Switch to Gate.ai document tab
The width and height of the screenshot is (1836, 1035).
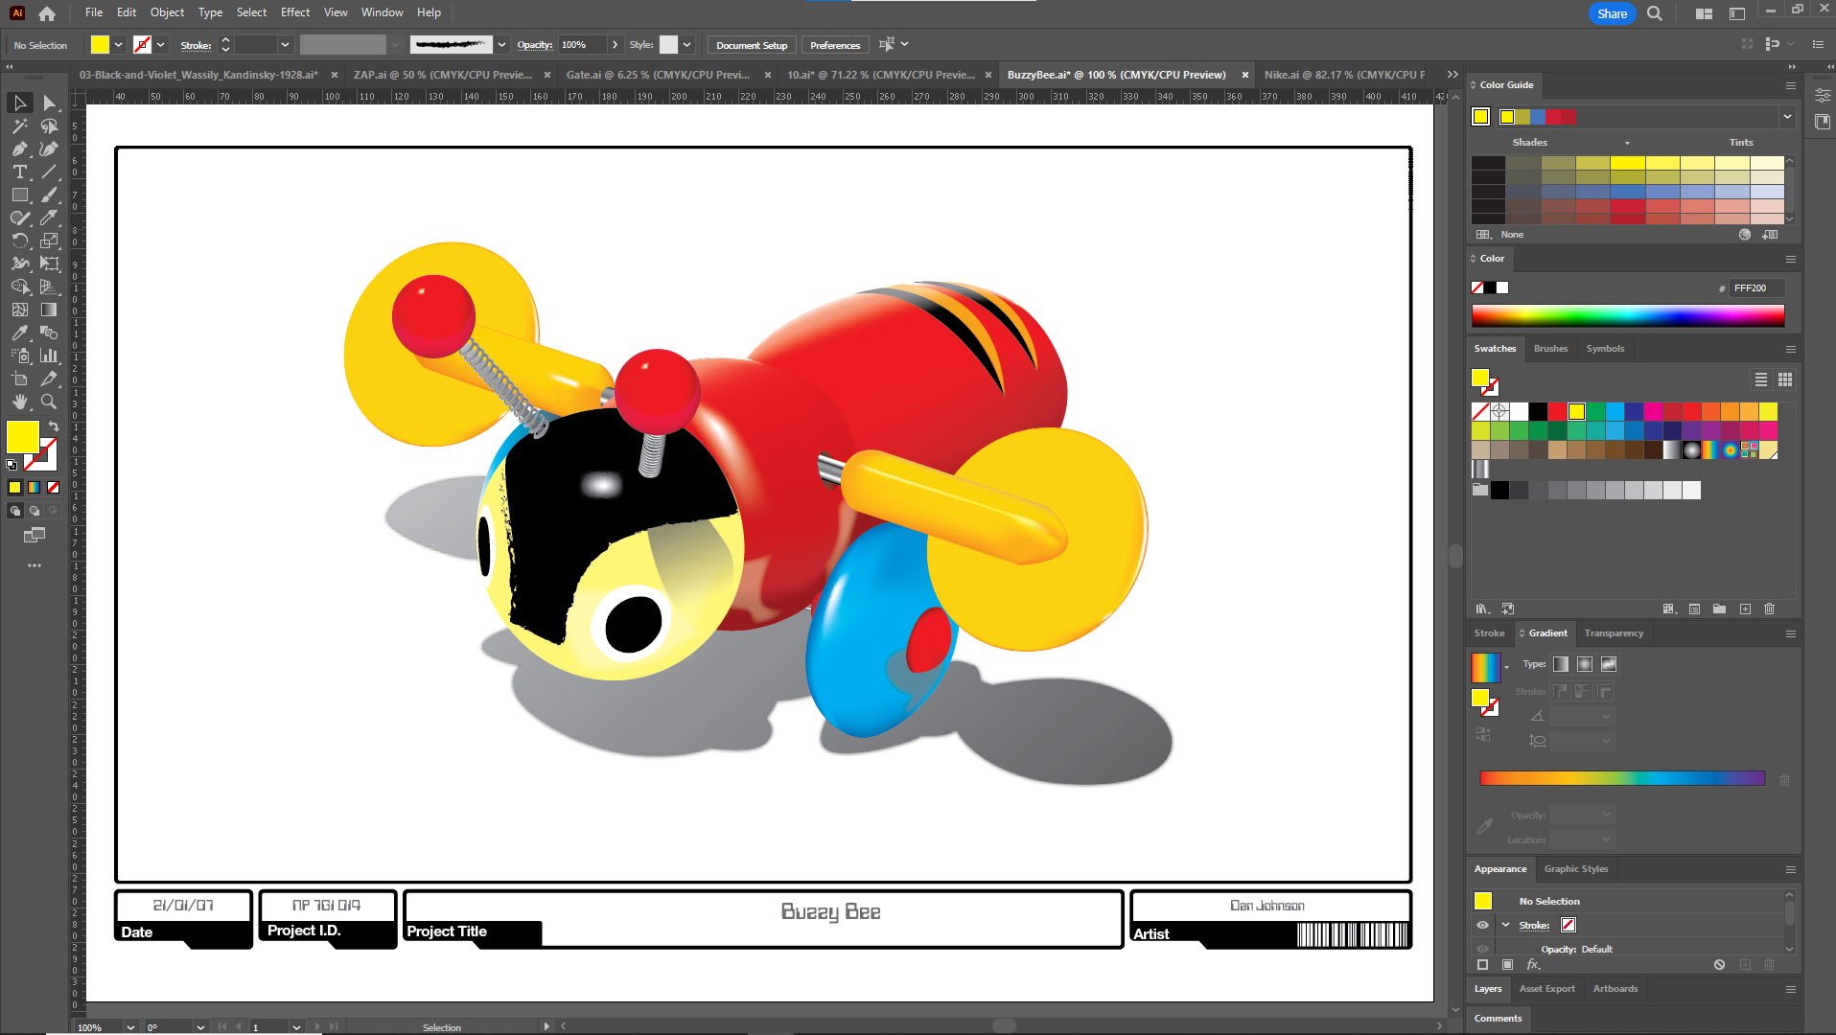(x=658, y=75)
